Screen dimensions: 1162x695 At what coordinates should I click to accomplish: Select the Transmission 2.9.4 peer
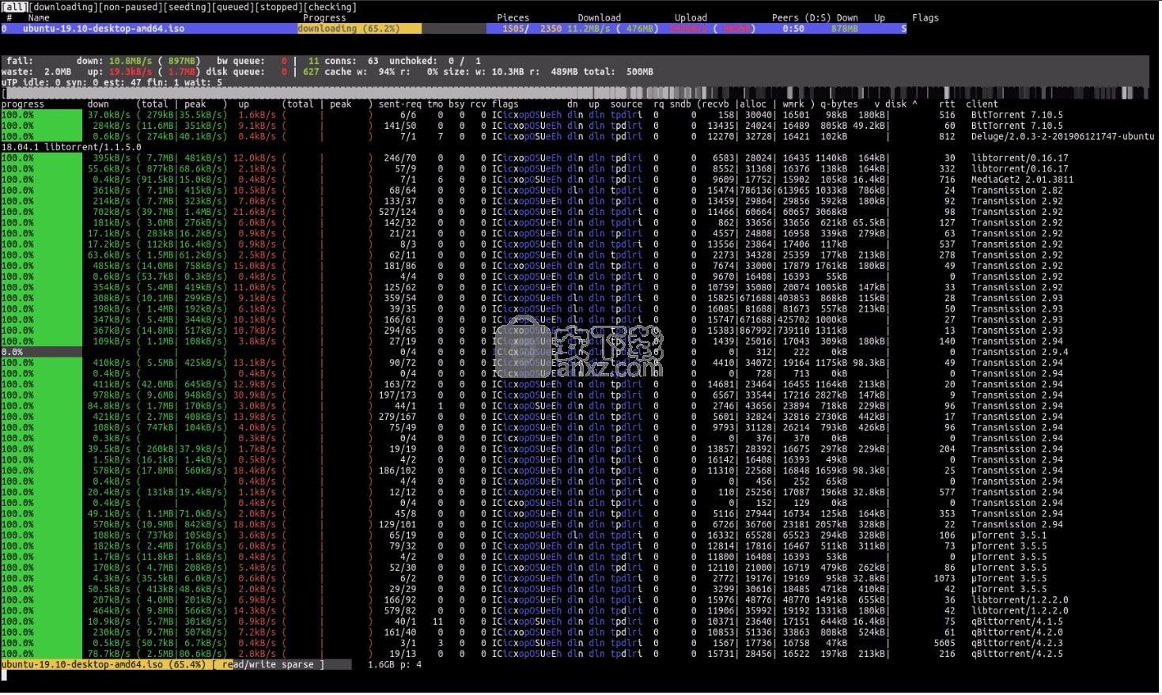point(1020,352)
